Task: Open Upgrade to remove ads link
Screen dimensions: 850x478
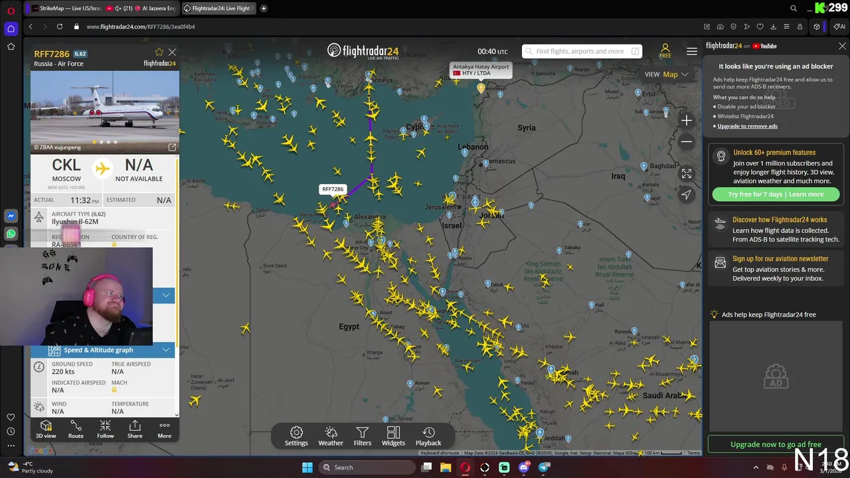Action: coord(747,126)
